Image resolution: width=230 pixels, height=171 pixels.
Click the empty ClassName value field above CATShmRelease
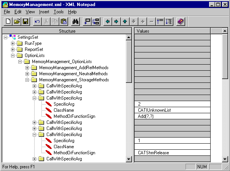pyautogui.click(x=172, y=147)
